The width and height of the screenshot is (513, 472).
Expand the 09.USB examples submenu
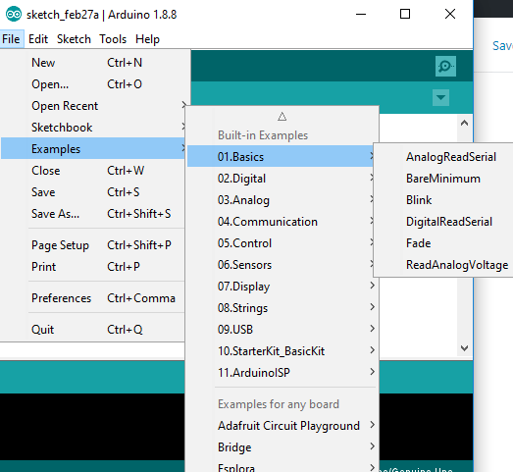coord(282,330)
